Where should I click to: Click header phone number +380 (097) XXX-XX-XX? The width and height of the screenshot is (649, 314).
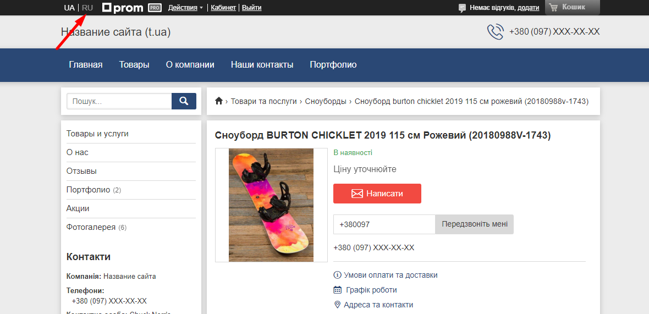[554, 32]
